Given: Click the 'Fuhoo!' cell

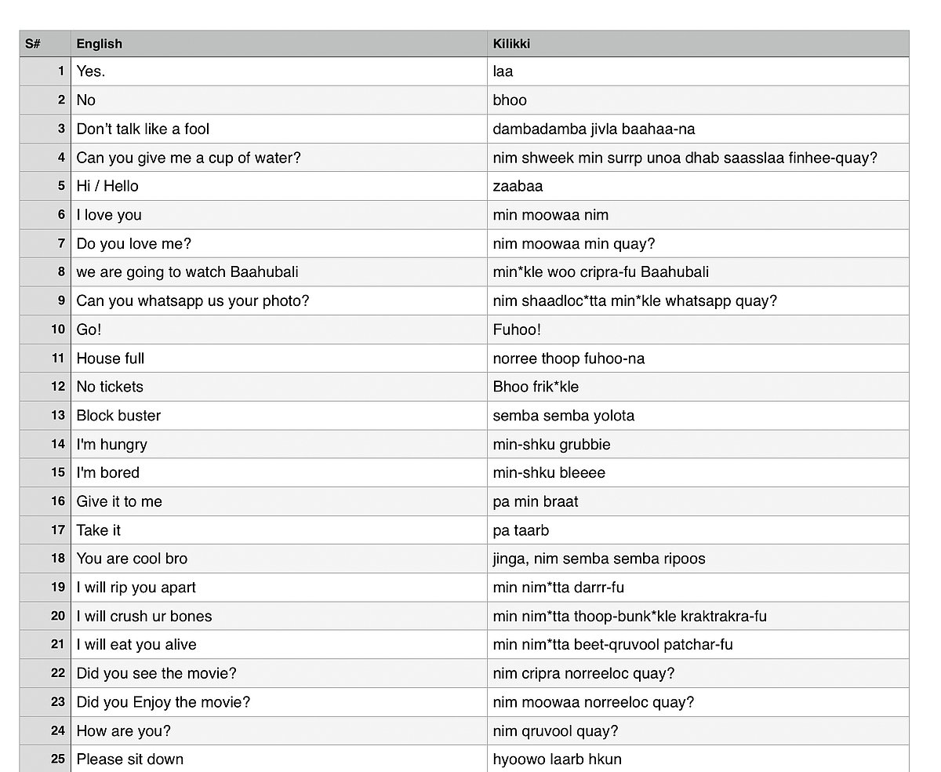Looking at the screenshot, I should click(x=698, y=330).
